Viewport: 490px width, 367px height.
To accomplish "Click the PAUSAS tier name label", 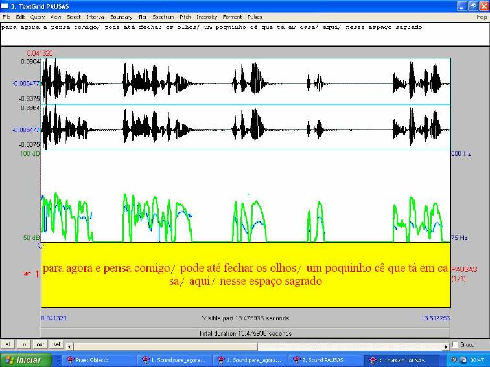I will (x=464, y=269).
